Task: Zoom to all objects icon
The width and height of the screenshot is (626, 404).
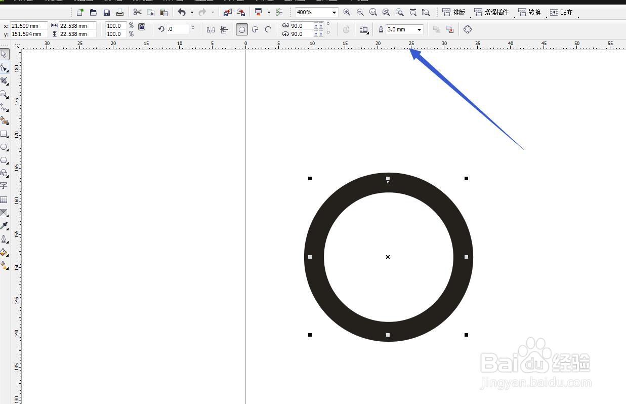Action: pyautogui.click(x=386, y=12)
